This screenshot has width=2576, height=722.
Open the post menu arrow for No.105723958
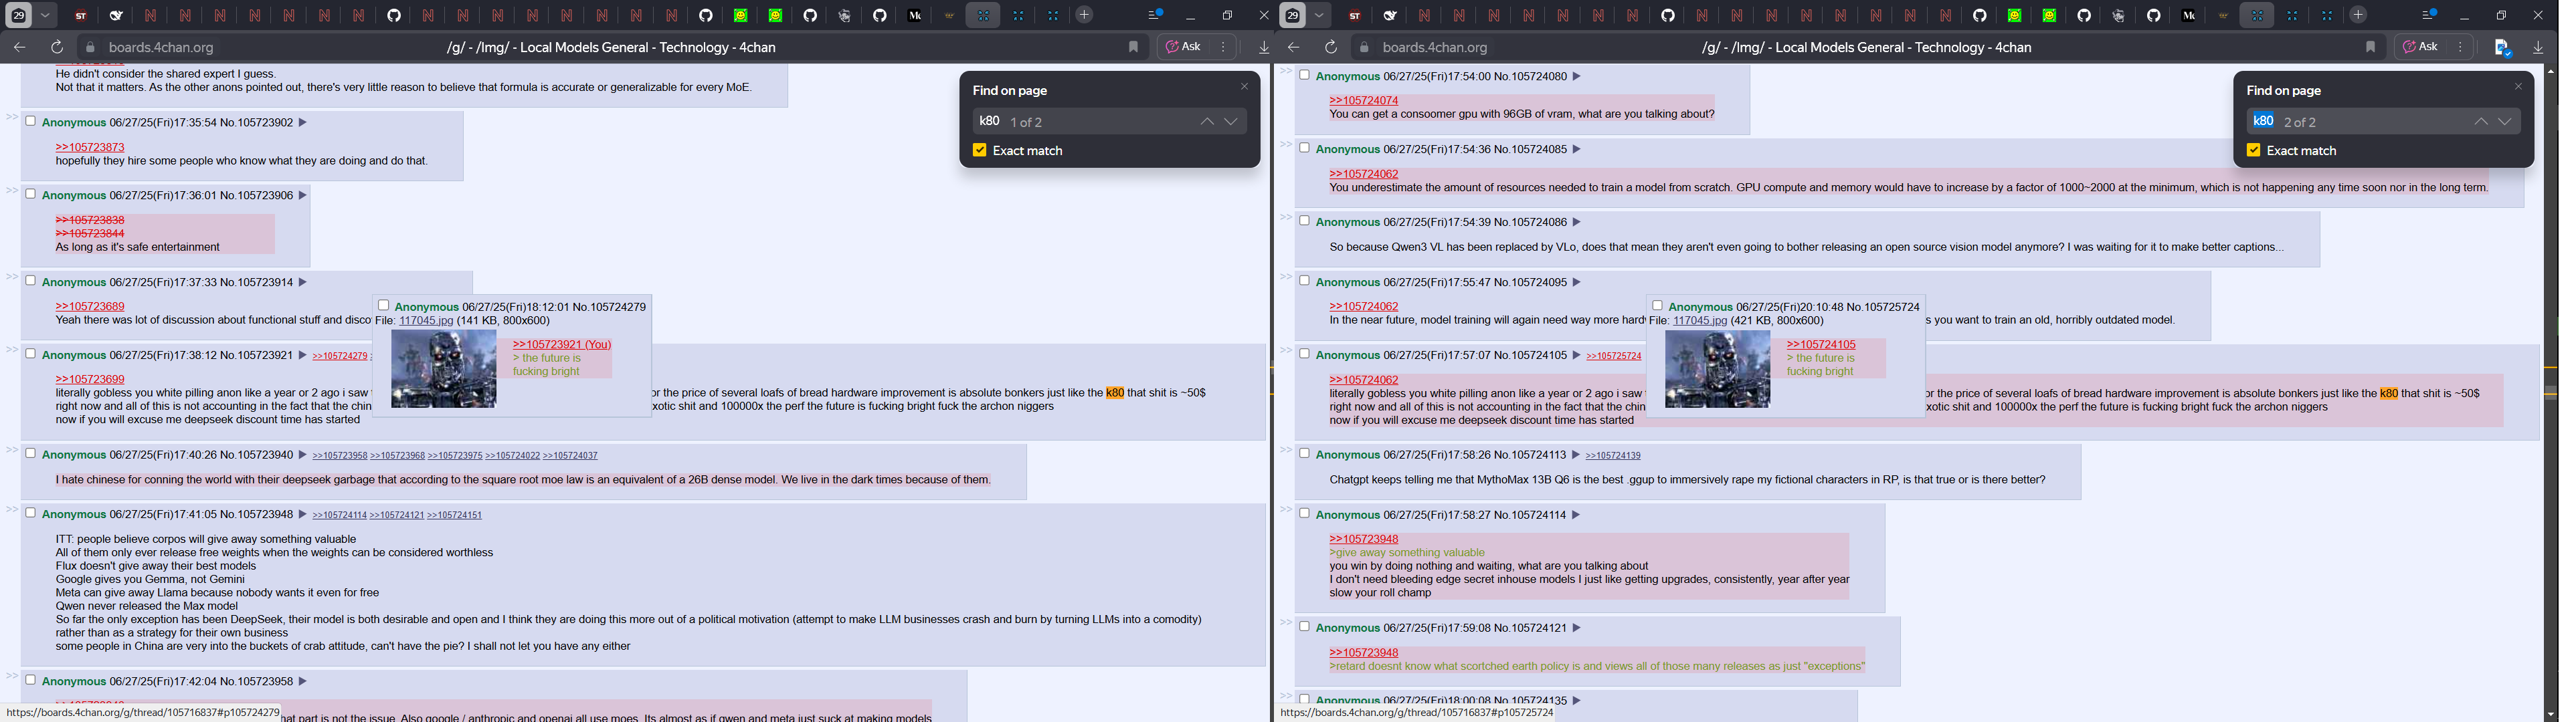pos(302,681)
